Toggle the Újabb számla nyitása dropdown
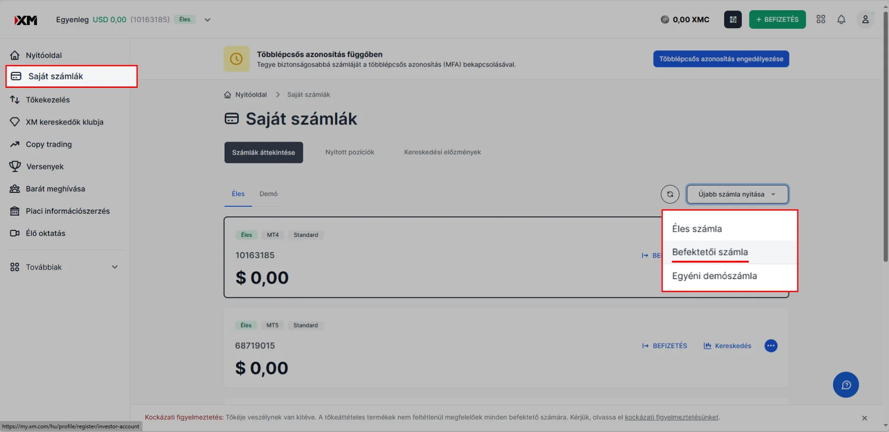 (737, 194)
